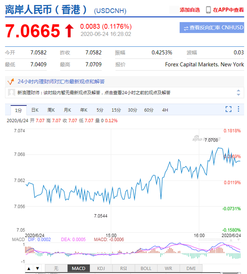The height and width of the screenshot is (274, 247).
Task: Click the orange trend icon beside 24小时内理财师
Action: coord(11,81)
